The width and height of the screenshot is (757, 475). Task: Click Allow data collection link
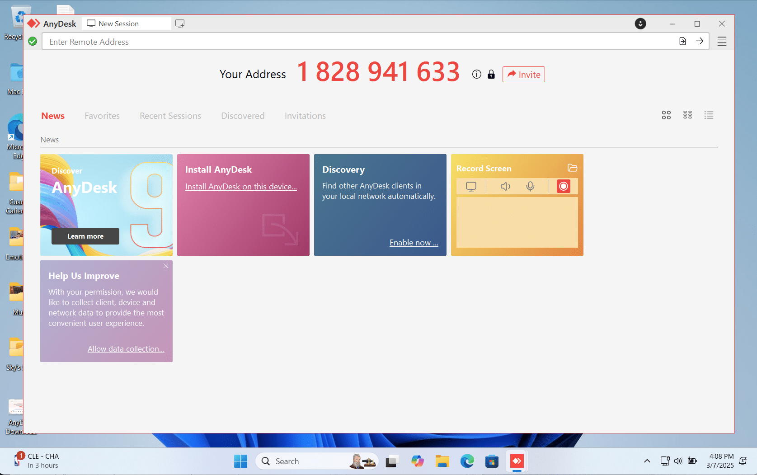coord(126,349)
